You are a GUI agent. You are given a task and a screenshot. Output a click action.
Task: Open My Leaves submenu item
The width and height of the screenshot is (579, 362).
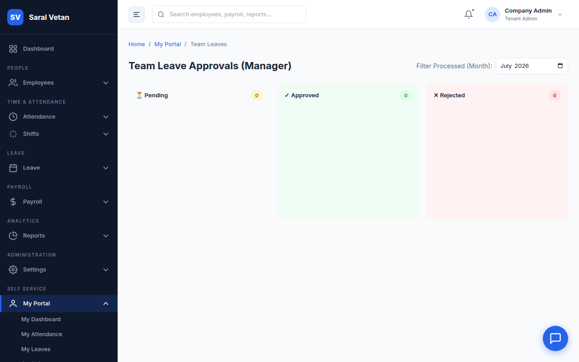(36, 349)
